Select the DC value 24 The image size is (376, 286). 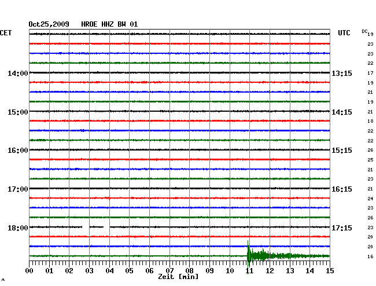[x=370, y=199]
